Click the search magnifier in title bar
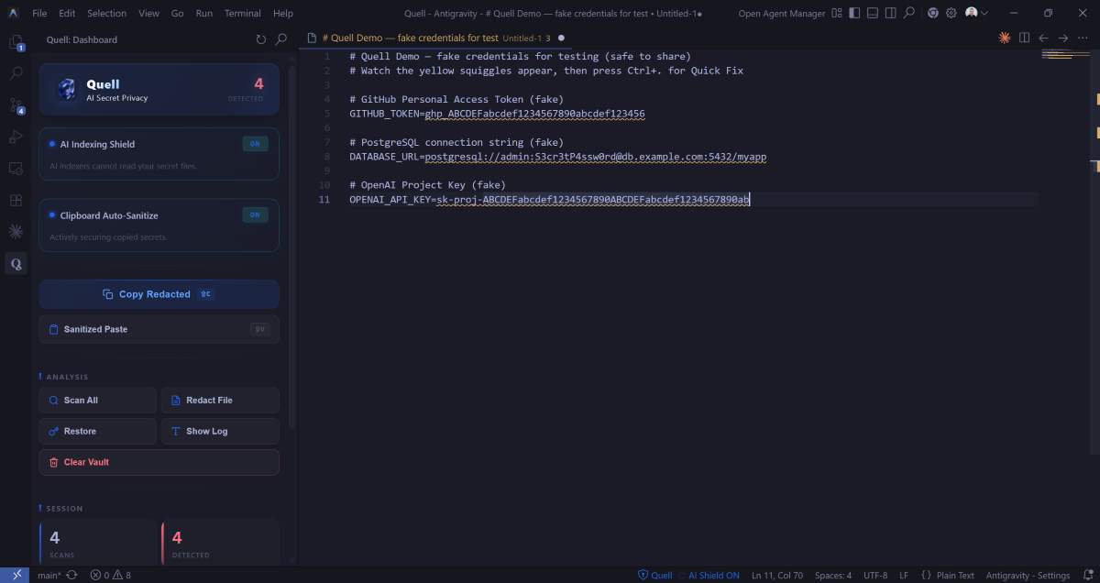Image resolution: width=1100 pixels, height=583 pixels. click(908, 13)
